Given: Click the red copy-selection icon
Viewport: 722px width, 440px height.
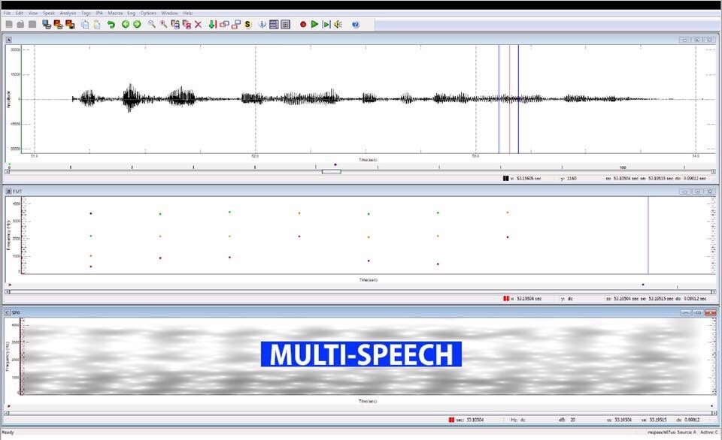Looking at the screenshot, I should pyautogui.click(x=187, y=24).
